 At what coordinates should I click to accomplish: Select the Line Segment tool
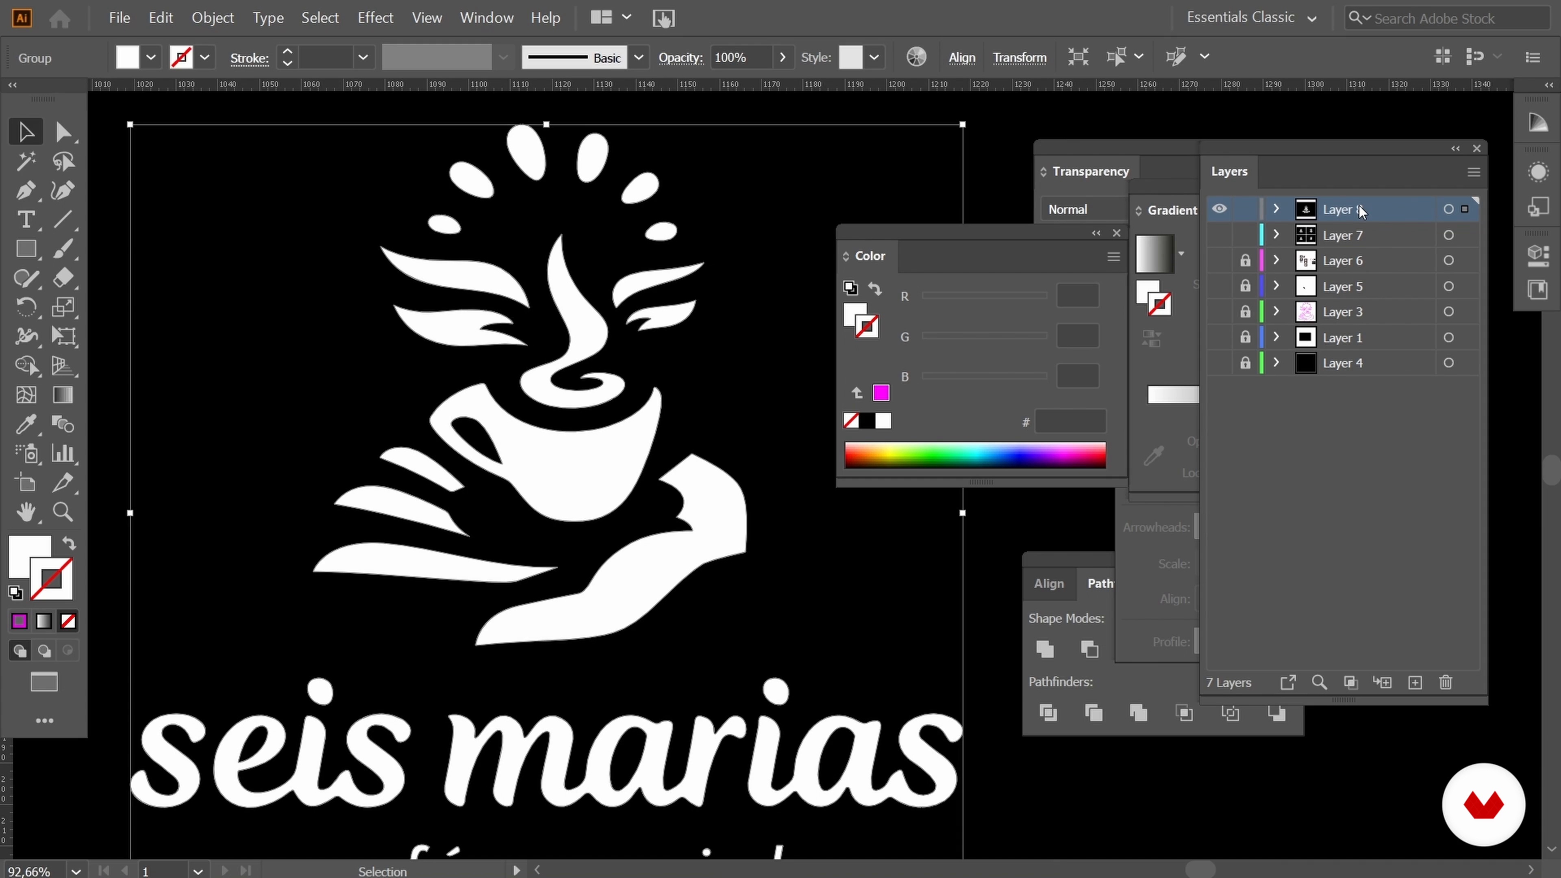63,219
